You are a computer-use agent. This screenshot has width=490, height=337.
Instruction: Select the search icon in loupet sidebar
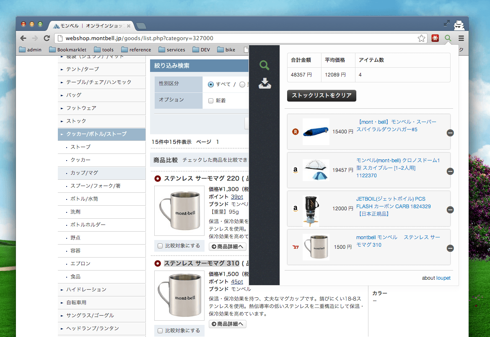click(x=264, y=65)
